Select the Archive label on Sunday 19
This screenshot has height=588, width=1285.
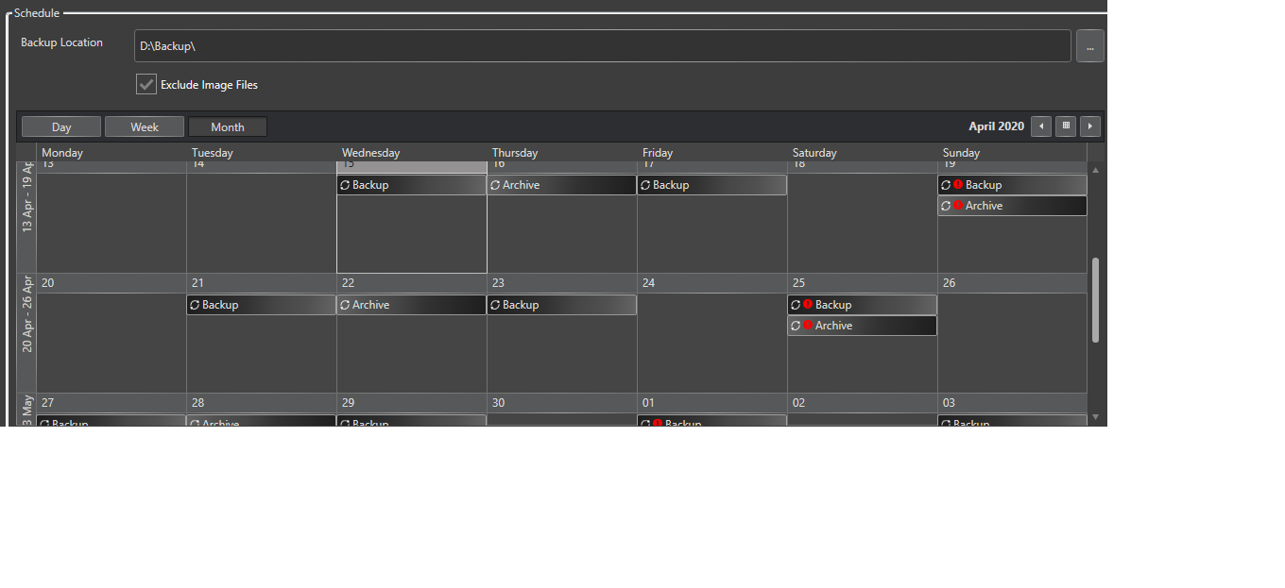click(984, 206)
